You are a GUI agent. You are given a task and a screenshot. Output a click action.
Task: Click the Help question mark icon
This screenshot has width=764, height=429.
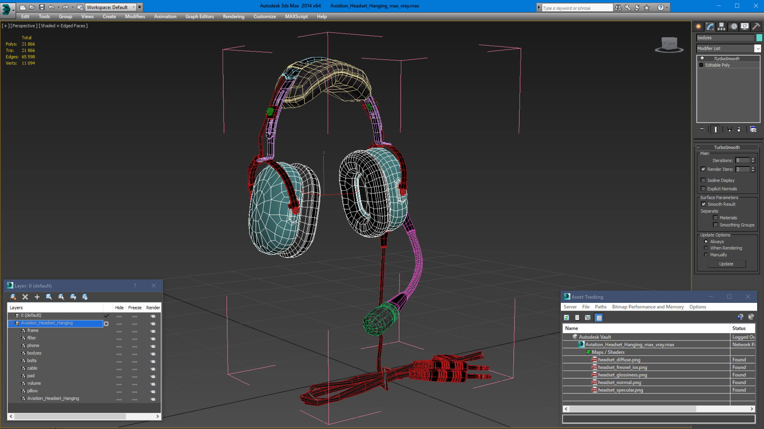(661, 8)
